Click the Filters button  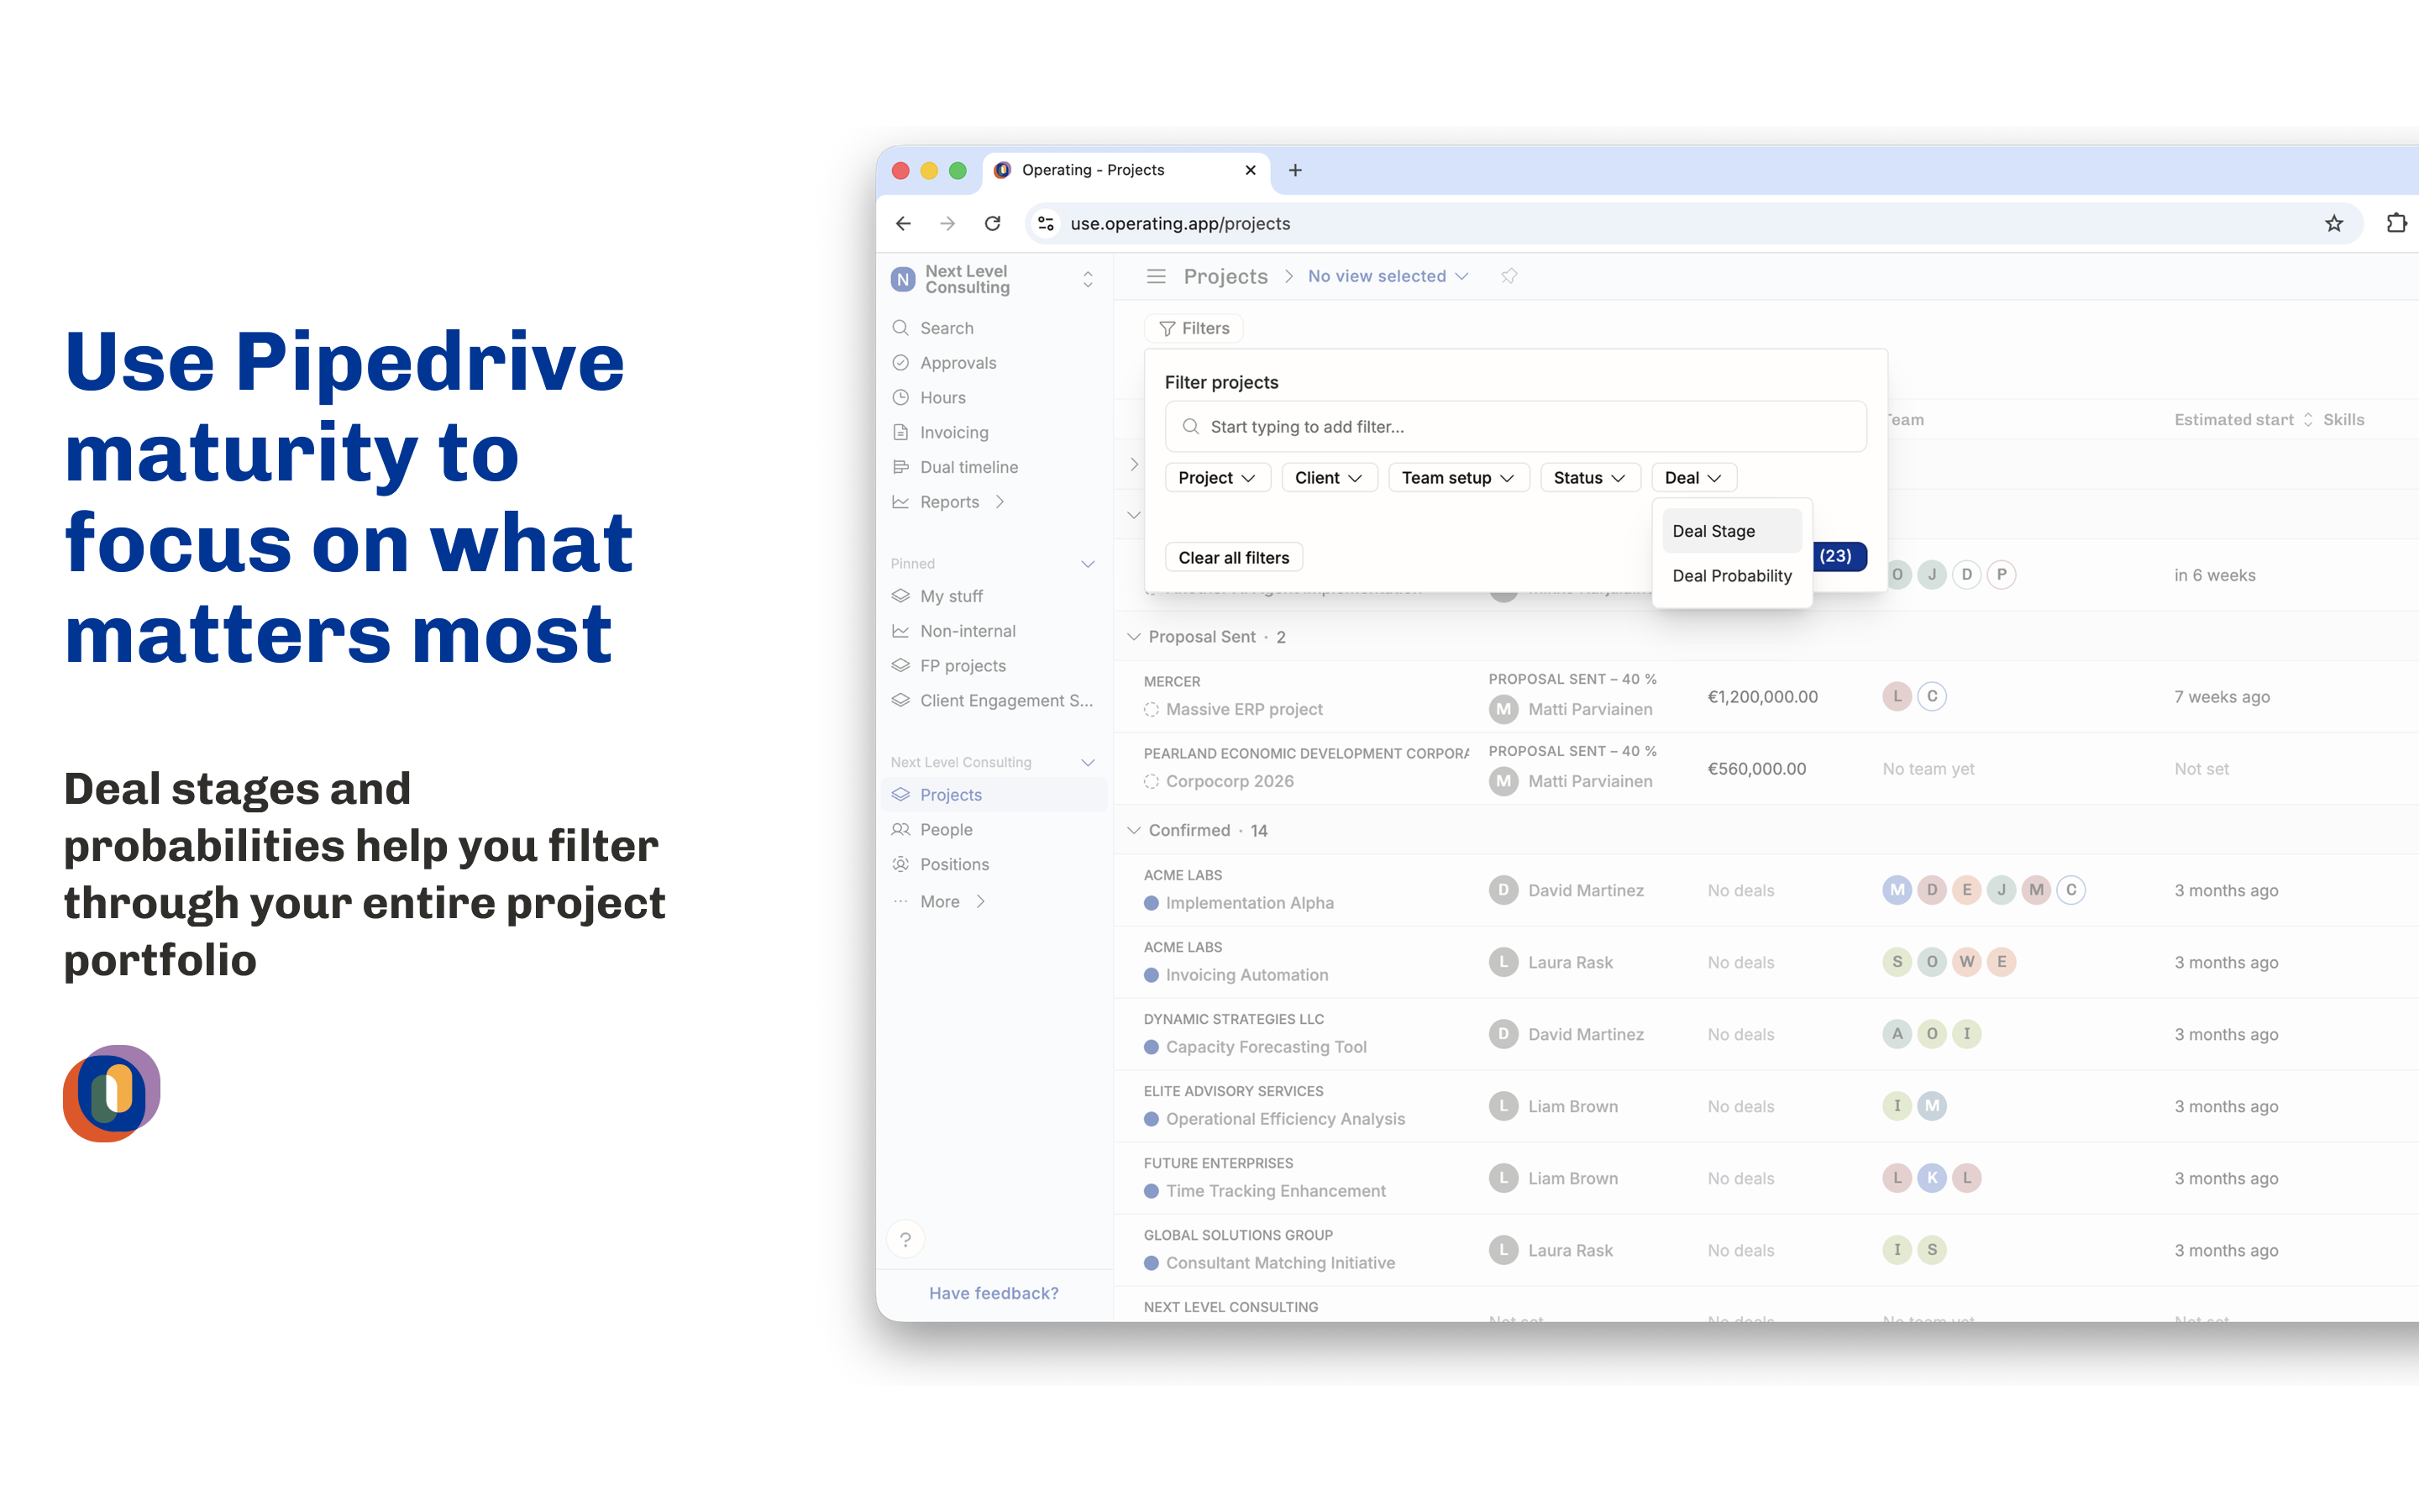(x=1194, y=328)
